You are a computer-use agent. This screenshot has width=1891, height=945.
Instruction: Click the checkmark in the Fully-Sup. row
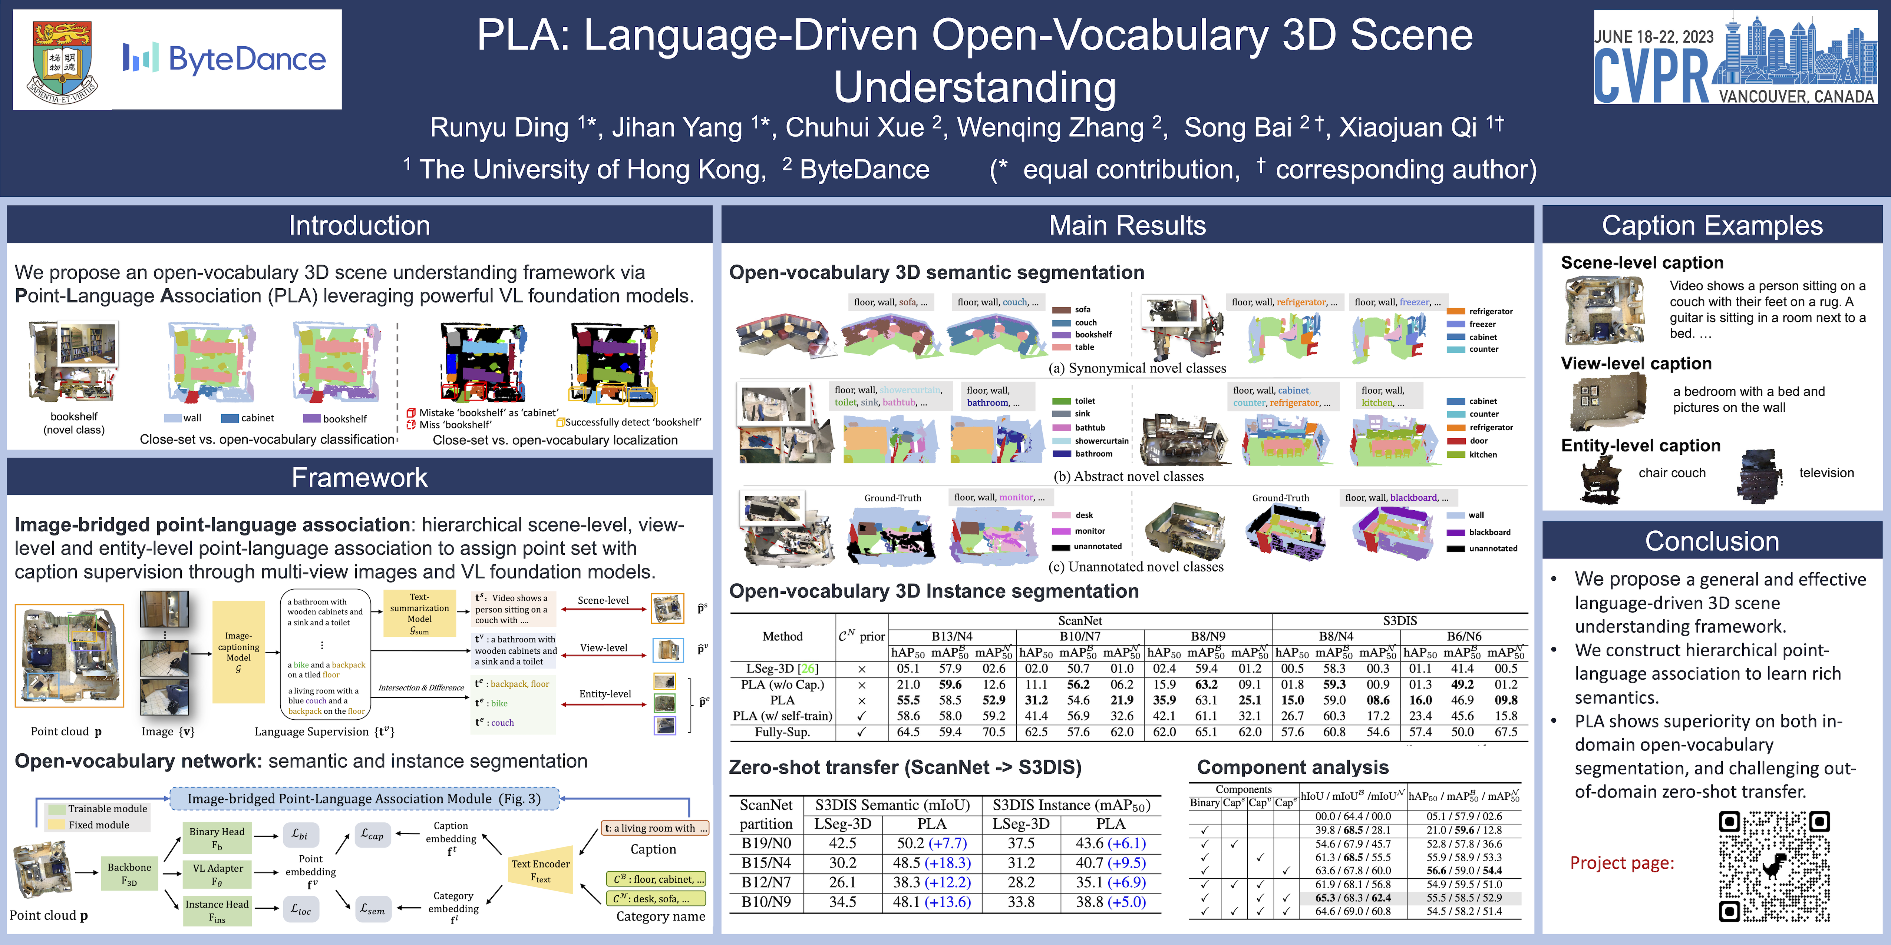[861, 732]
